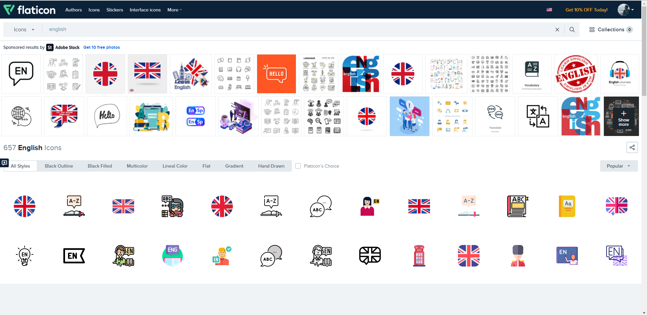Select the black EN flag label icon
Image resolution: width=647 pixels, height=315 pixels.
74,256
